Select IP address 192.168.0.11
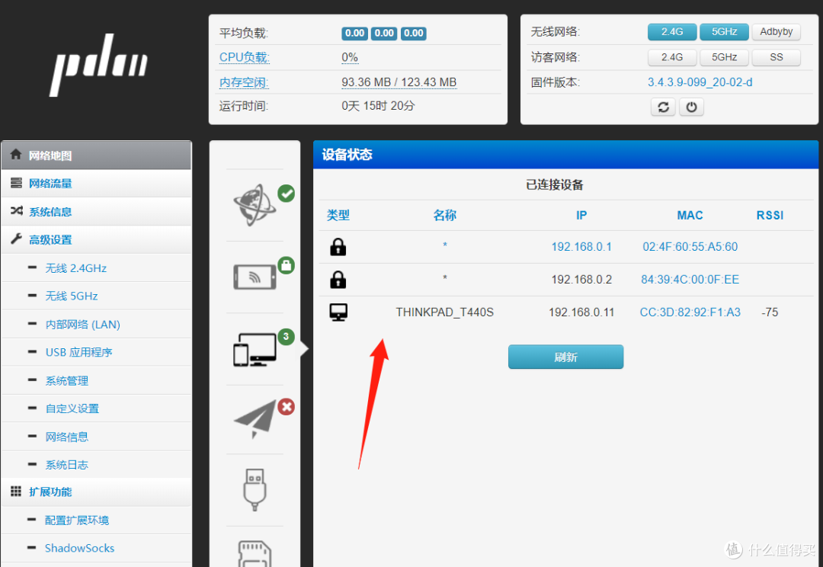 pyautogui.click(x=581, y=312)
